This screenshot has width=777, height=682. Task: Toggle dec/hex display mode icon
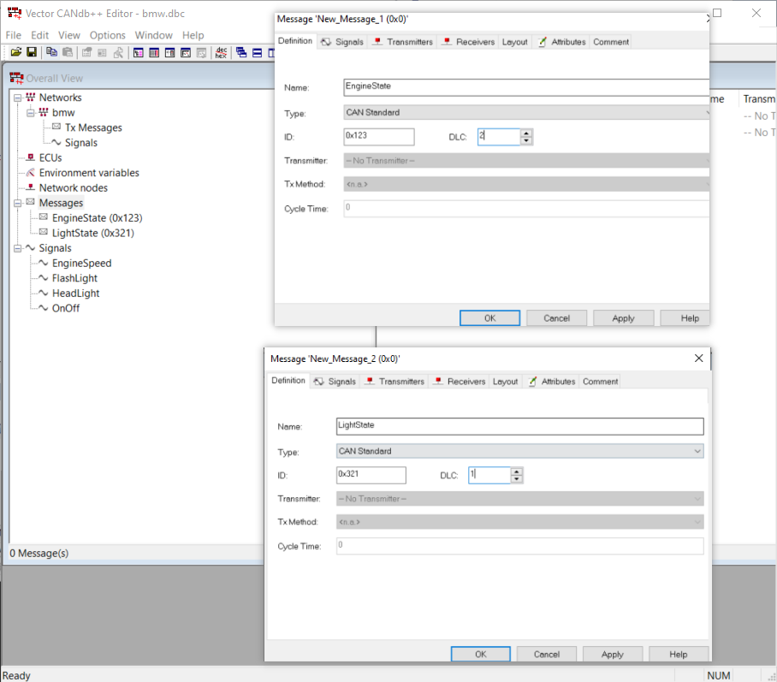click(220, 53)
